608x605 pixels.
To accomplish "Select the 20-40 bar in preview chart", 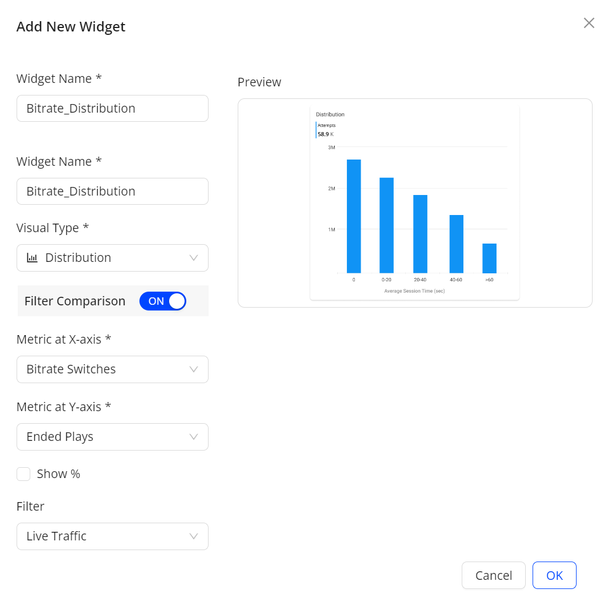I will (420, 234).
